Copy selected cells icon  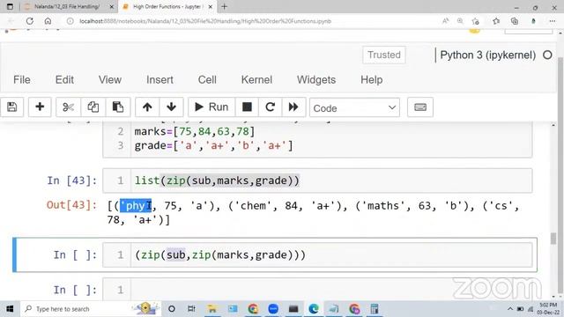pyautogui.click(x=93, y=107)
